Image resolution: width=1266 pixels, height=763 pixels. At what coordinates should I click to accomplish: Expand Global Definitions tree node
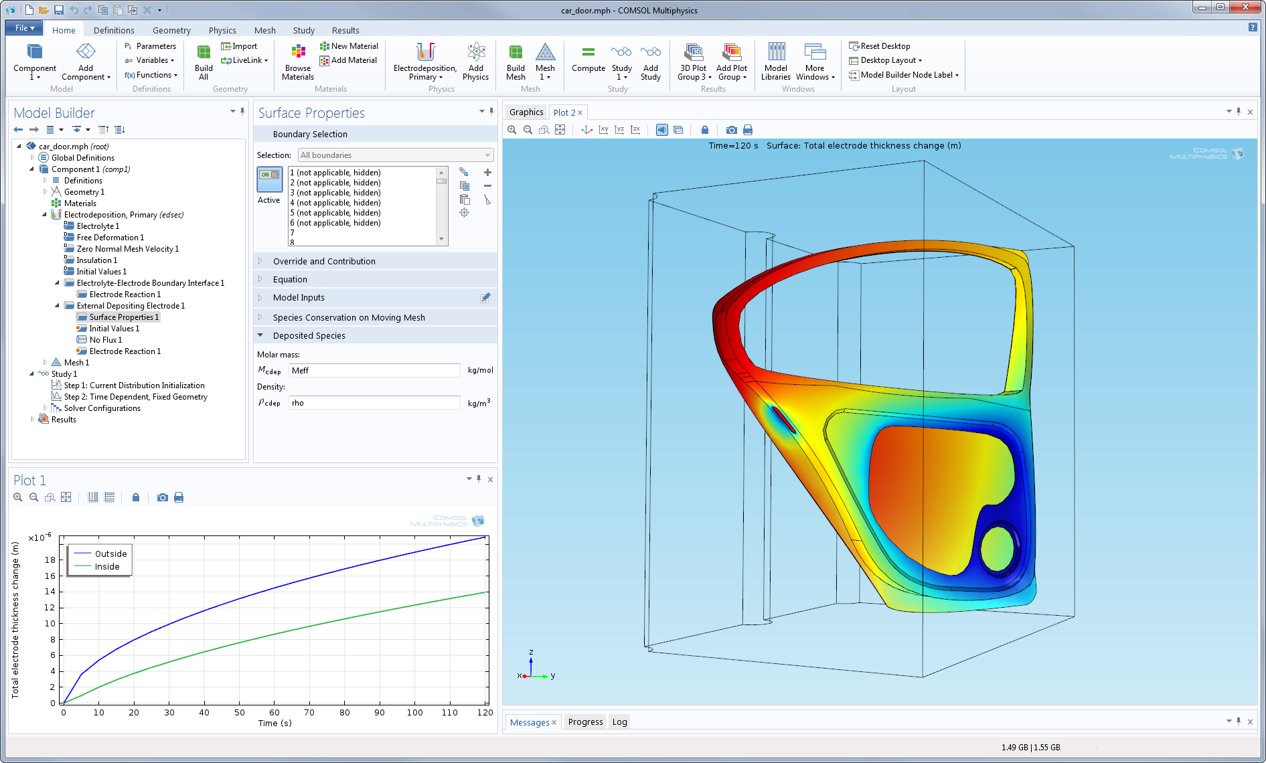32,158
